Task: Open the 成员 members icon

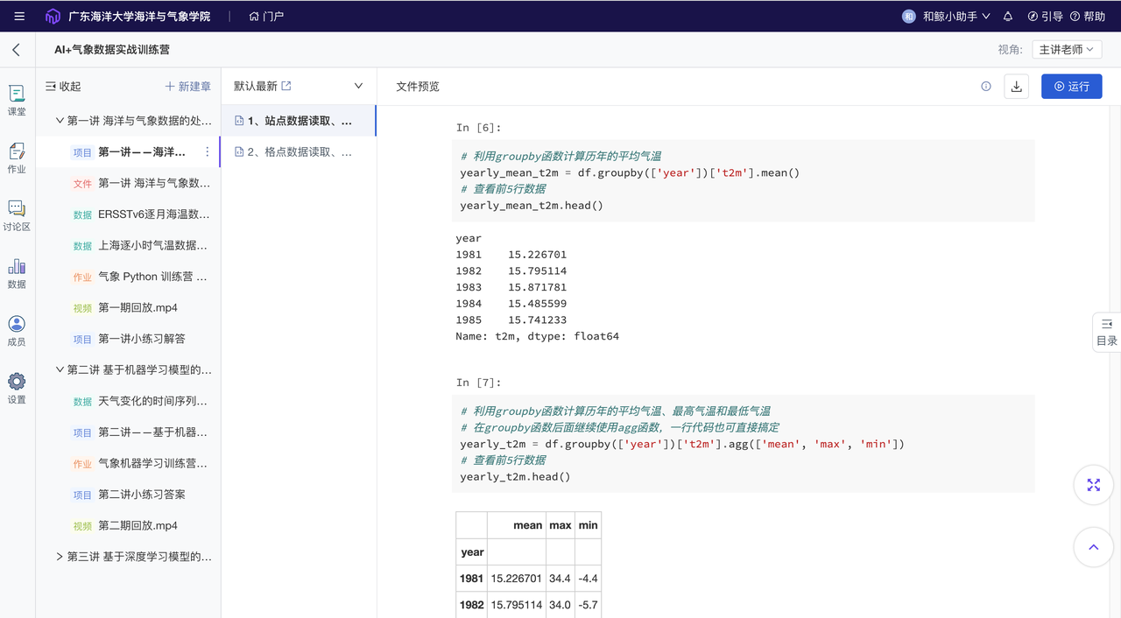Action: click(x=17, y=331)
